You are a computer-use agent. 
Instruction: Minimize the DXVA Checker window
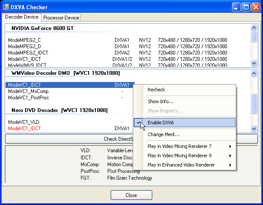(x=236, y=7)
